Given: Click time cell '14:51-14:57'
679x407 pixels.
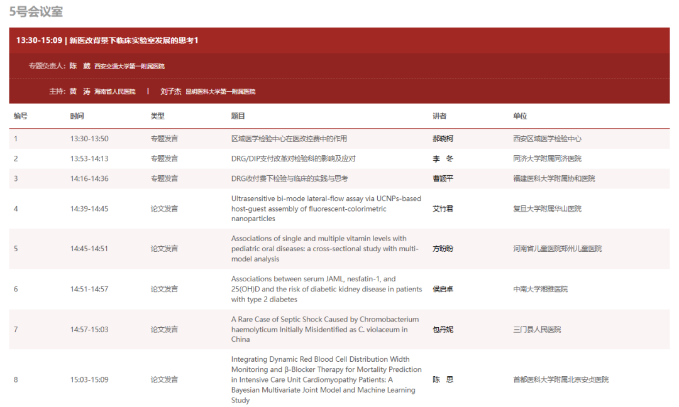Looking at the screenshot, I should click(89, 289).
